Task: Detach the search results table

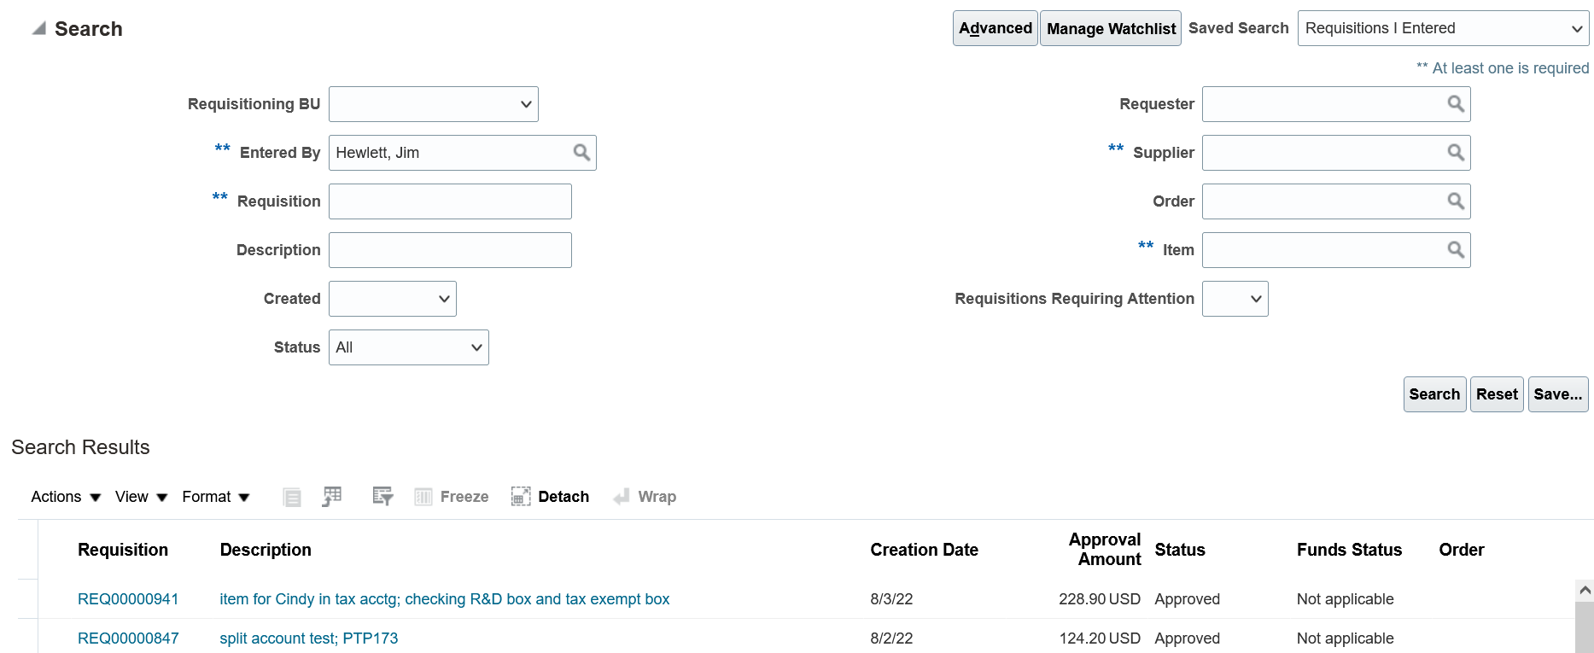Action: click(x=551, y=497)
